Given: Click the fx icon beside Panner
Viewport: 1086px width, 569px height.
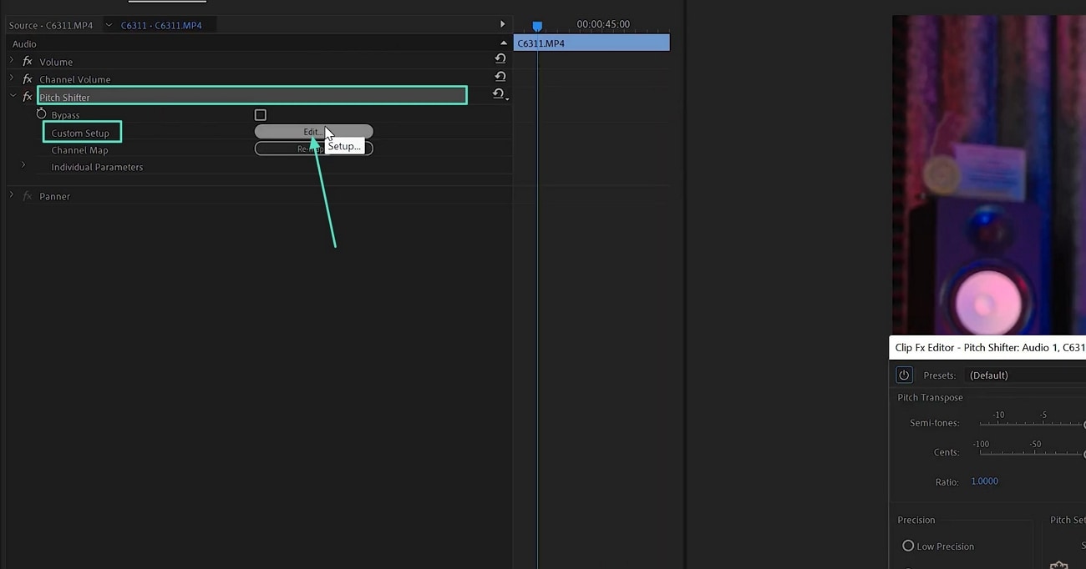Looking at the screenshot, I should 28,196.
